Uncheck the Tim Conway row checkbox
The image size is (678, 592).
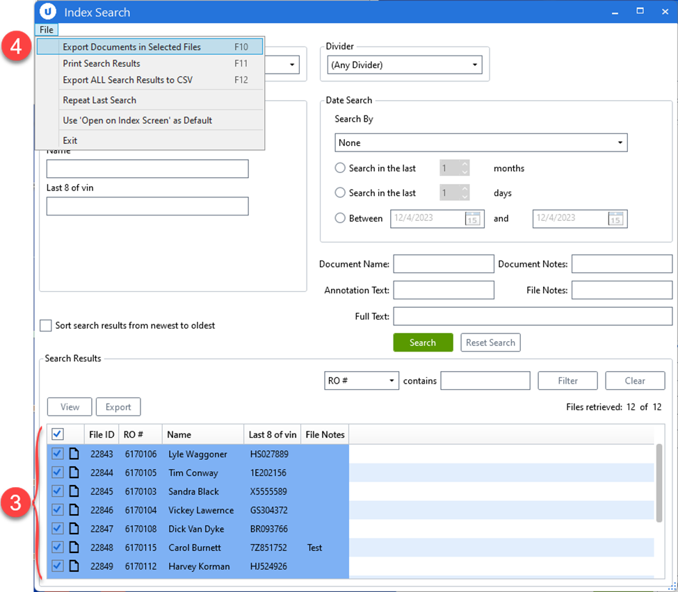[58, 472]
